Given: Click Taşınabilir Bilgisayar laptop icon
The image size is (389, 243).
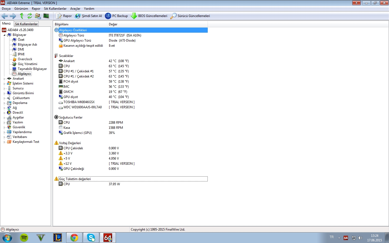Looking at the screenshot, I should pos(14,69).
